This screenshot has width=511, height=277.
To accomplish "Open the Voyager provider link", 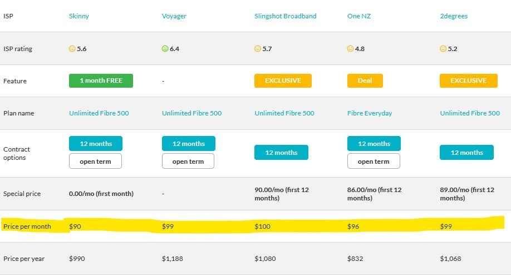I will point(174,16).
